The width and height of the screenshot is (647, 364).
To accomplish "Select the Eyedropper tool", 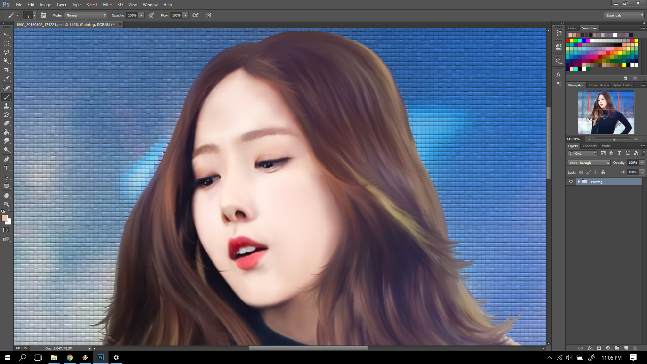I will pos(6,79).
